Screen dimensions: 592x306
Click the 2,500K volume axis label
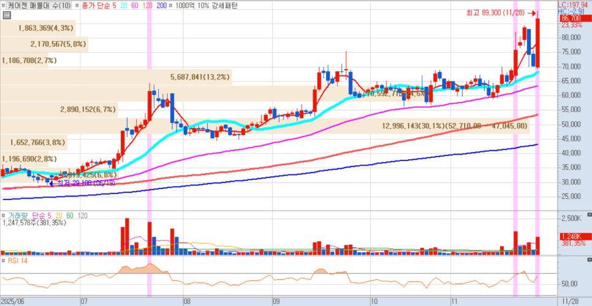(x=571, y=218)
